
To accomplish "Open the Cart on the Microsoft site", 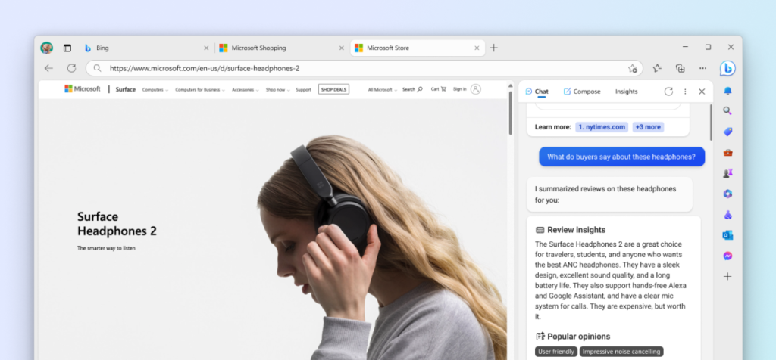I will click(x=439, y=89).
